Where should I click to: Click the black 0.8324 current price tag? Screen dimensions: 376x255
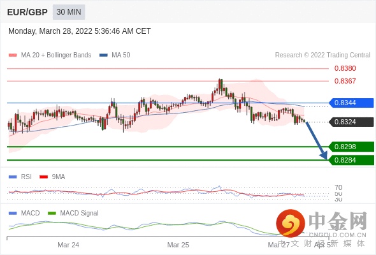point(351,122)
